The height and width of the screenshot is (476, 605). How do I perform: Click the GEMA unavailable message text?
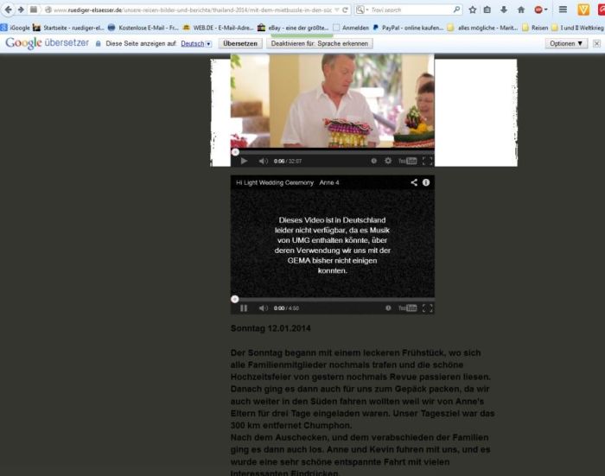point(332,245)
